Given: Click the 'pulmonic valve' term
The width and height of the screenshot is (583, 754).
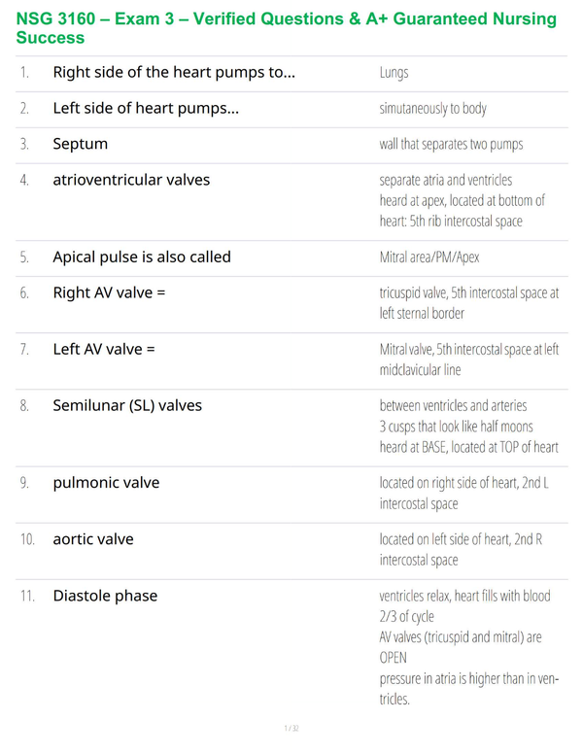Looking at the screenshot, I should 106,483.
